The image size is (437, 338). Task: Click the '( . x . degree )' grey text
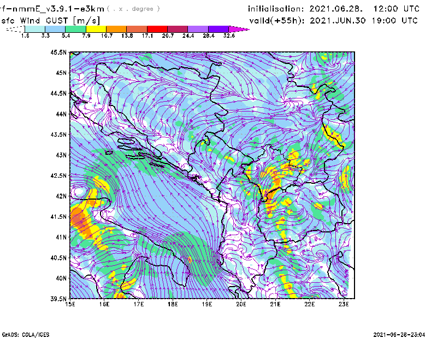pyautogui.click(x=133, y=9)
